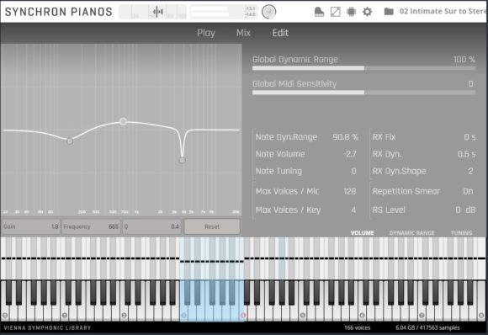Click Max Voices / Key value 4
Image resolution: width=488 pixels, height=335 pixels.
(353, 210)
